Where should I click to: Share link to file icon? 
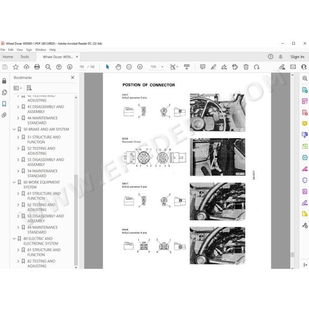(x=282, y=67)
